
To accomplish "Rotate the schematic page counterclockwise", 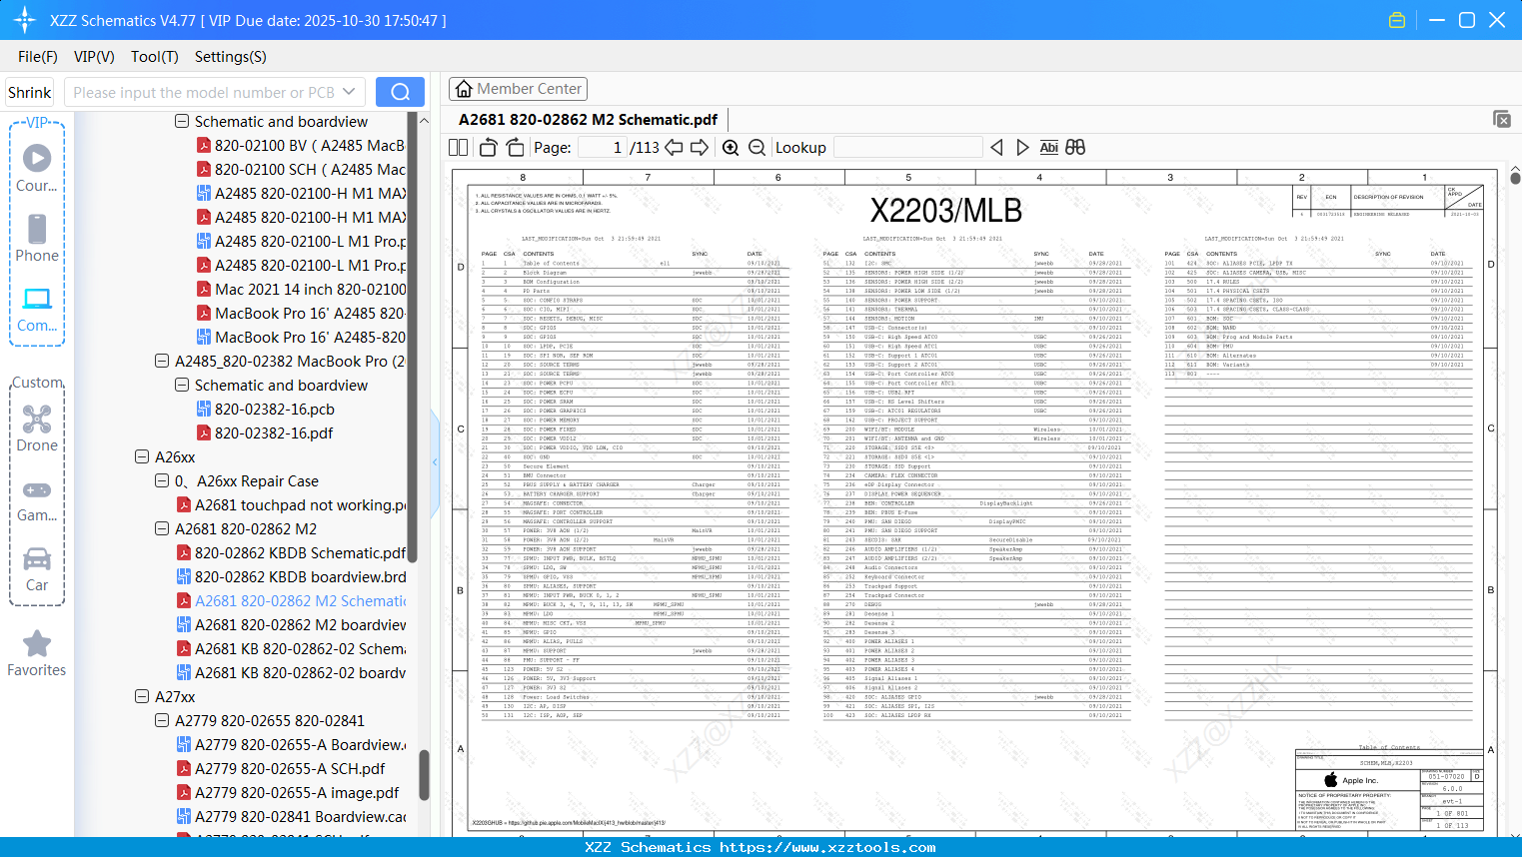I will [x=488, y=147].
